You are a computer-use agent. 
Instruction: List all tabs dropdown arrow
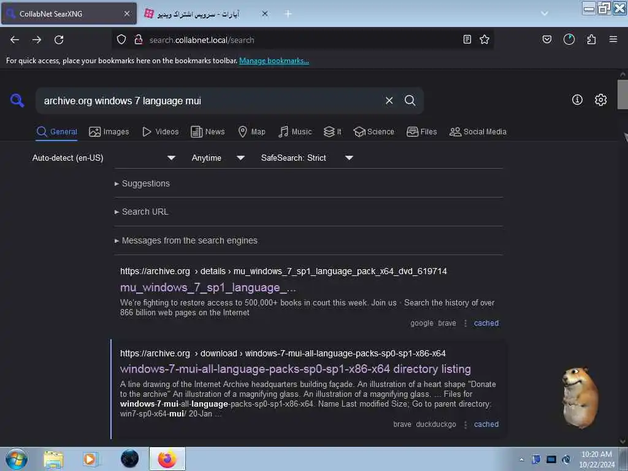(545, 13)
